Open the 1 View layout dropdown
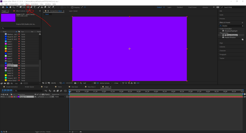The image size is (246, 133). [x=117, y=83]
